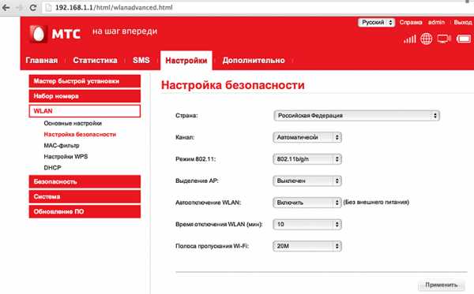The image size is (474, 294).
Task: Open DHCP sidebar item
Action: tap(52, 168)
